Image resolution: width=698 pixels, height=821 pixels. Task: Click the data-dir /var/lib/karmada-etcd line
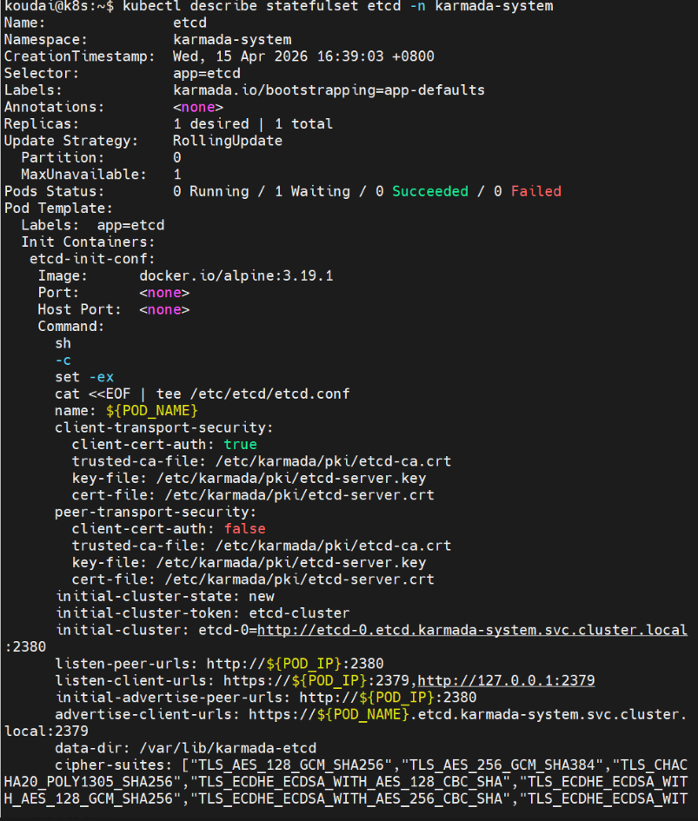click(x=185, y=748)
